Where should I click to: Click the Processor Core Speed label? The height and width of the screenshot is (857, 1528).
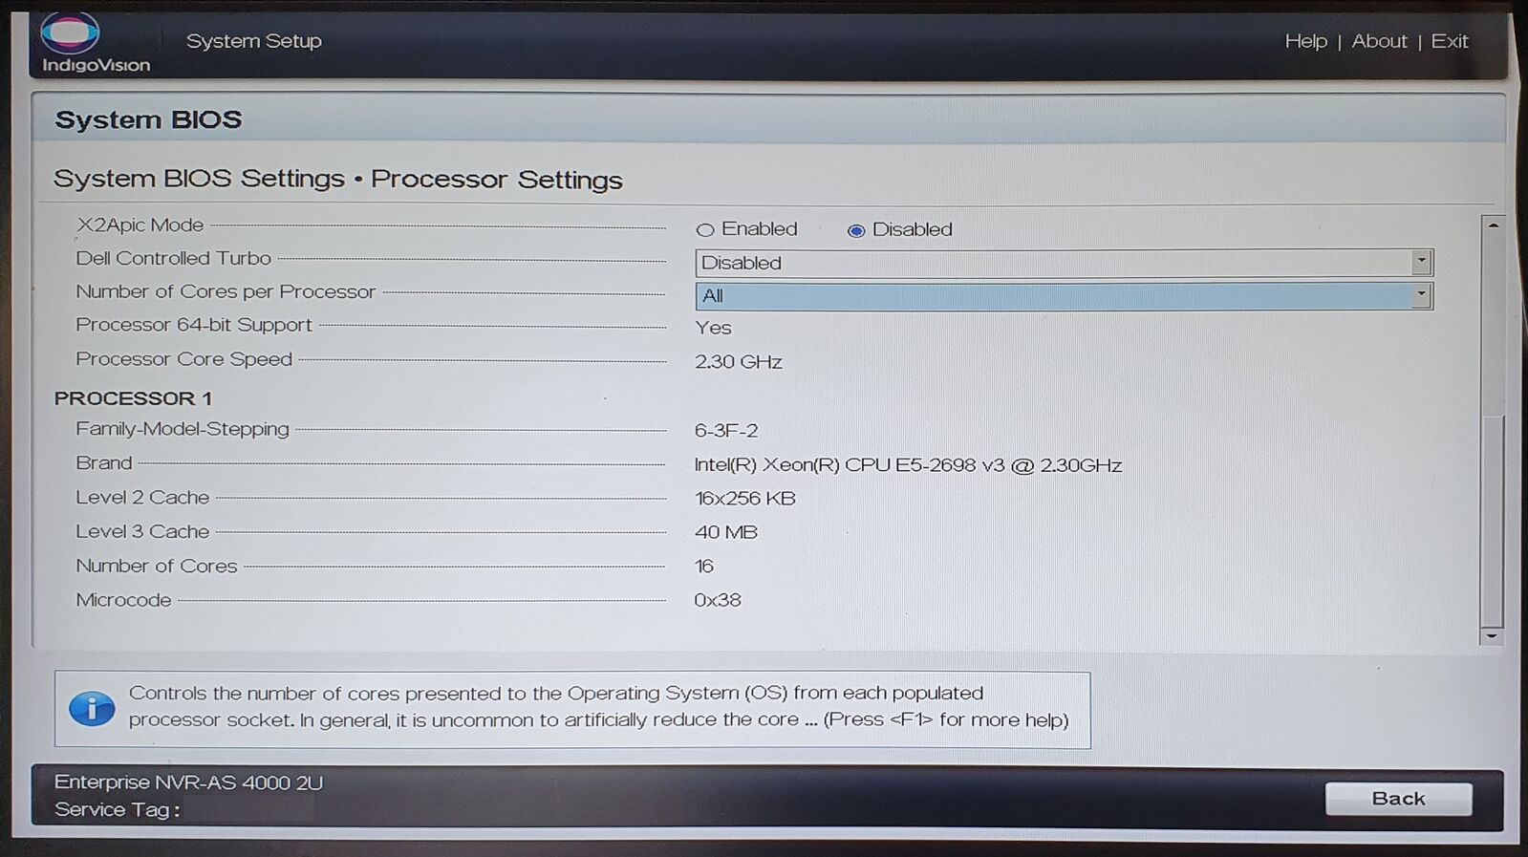183,359
